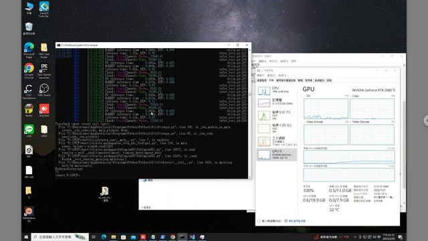This screenshot has height=241, width=428.
Task: Open Task Manager 檔案 menu
Action: (261, 76)
